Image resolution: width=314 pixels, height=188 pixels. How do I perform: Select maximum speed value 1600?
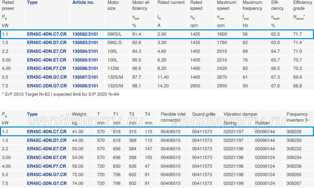point(222,34)
